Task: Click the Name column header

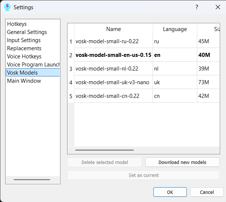Action: (114, 29)
